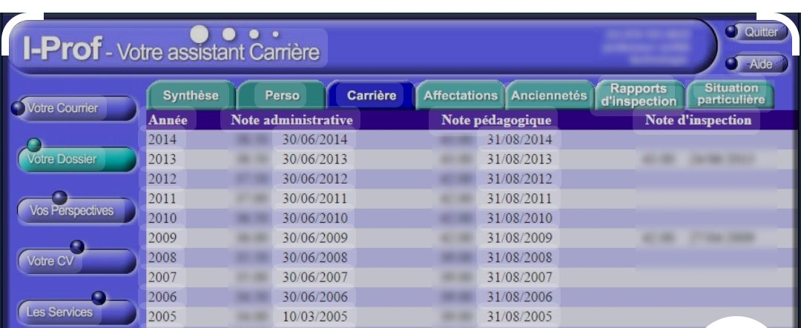Click the Note d'inspection column header
Image resolution: width=801 pixels, height=328 pixels.
click(698, 121)
